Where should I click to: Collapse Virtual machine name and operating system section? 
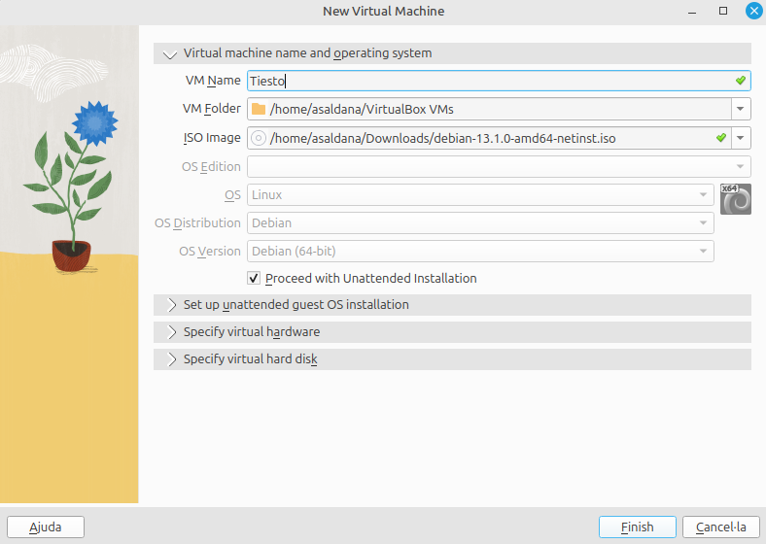pyautogui.click(x=171, y=53)
